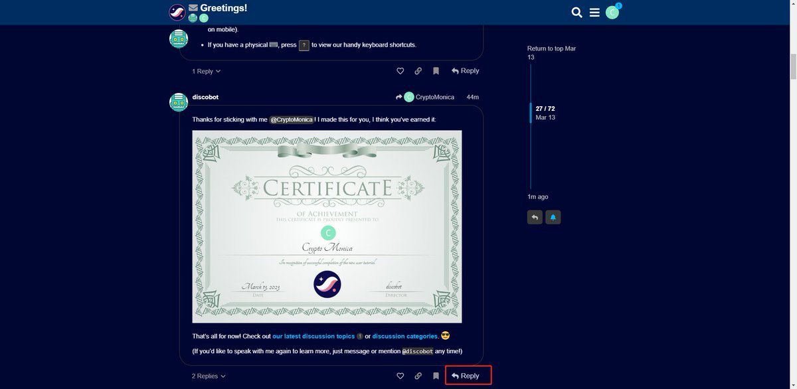This screenshot has width=797, height=389.
Task: Click the discobot username on the certificate post
Action: pos(205,97)
